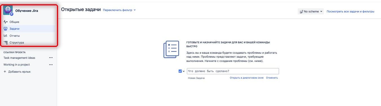This screenshot has height=106, width=381.
Task: Click the ССЫЛКИ ПРОЕКТА section header
Action: coord(14,52)
